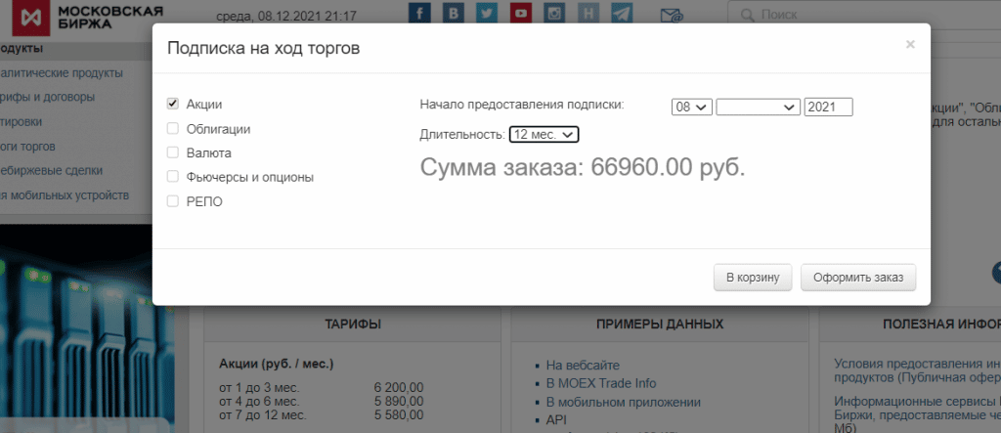Click the ПОЛЕЗНАЯ ИНФО section heading
1001x433 pixels.
pos(941,325)
